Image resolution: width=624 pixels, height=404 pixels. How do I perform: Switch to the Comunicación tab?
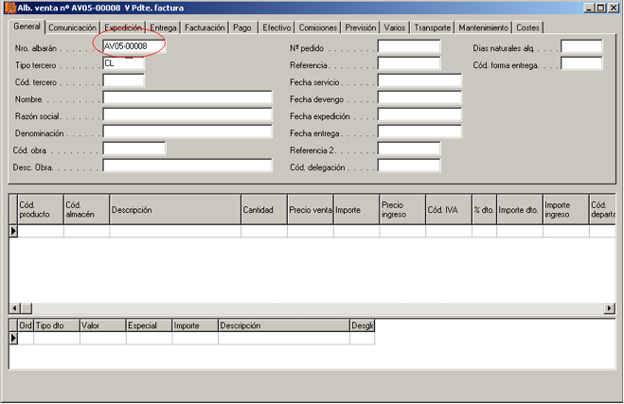[x=72, y=28]
